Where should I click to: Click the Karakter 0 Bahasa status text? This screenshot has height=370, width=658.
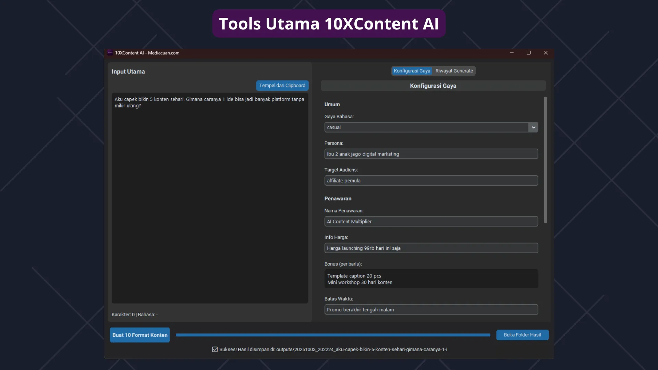coord(134,314)
